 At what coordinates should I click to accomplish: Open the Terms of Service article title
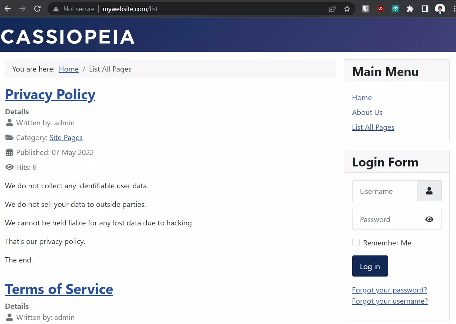tap(59, 289)
